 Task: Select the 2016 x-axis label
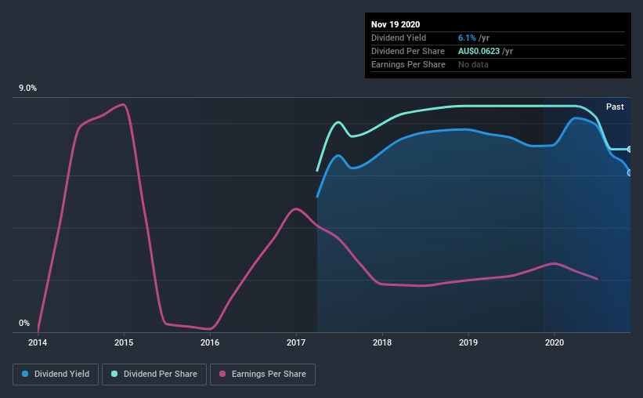(210, 342)
